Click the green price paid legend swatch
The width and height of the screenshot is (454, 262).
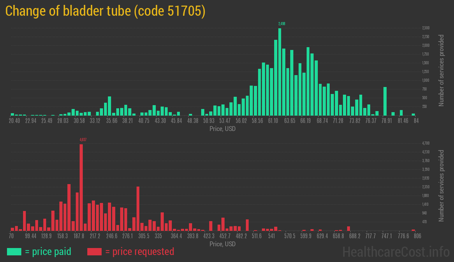pyautogui.click(x=14, y=252)
